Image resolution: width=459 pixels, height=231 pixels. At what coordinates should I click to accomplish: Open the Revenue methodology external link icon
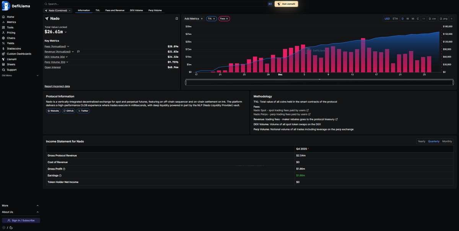(337, 120)
